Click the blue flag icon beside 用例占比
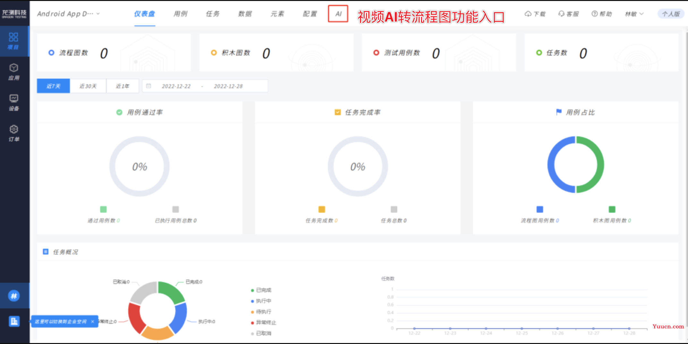 point(559,112)
